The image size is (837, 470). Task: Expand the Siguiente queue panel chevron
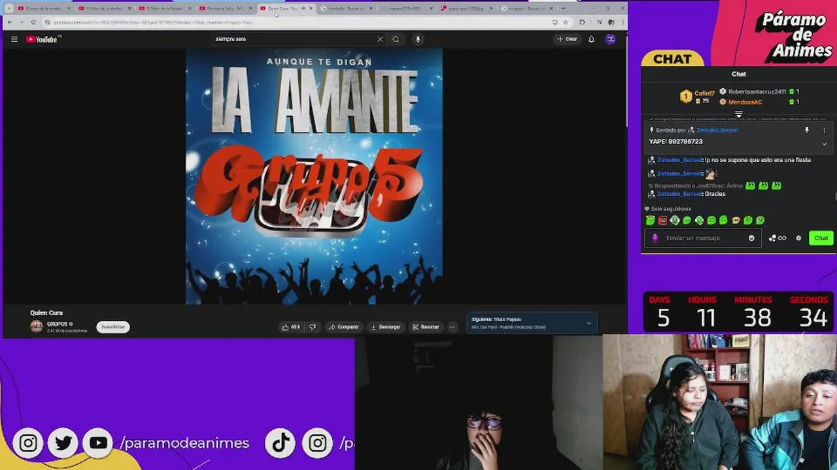click(x=589, y=323)
